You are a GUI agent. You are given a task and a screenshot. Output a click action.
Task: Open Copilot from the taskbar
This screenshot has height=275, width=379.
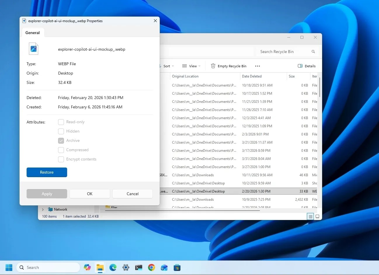click(87, 267)
